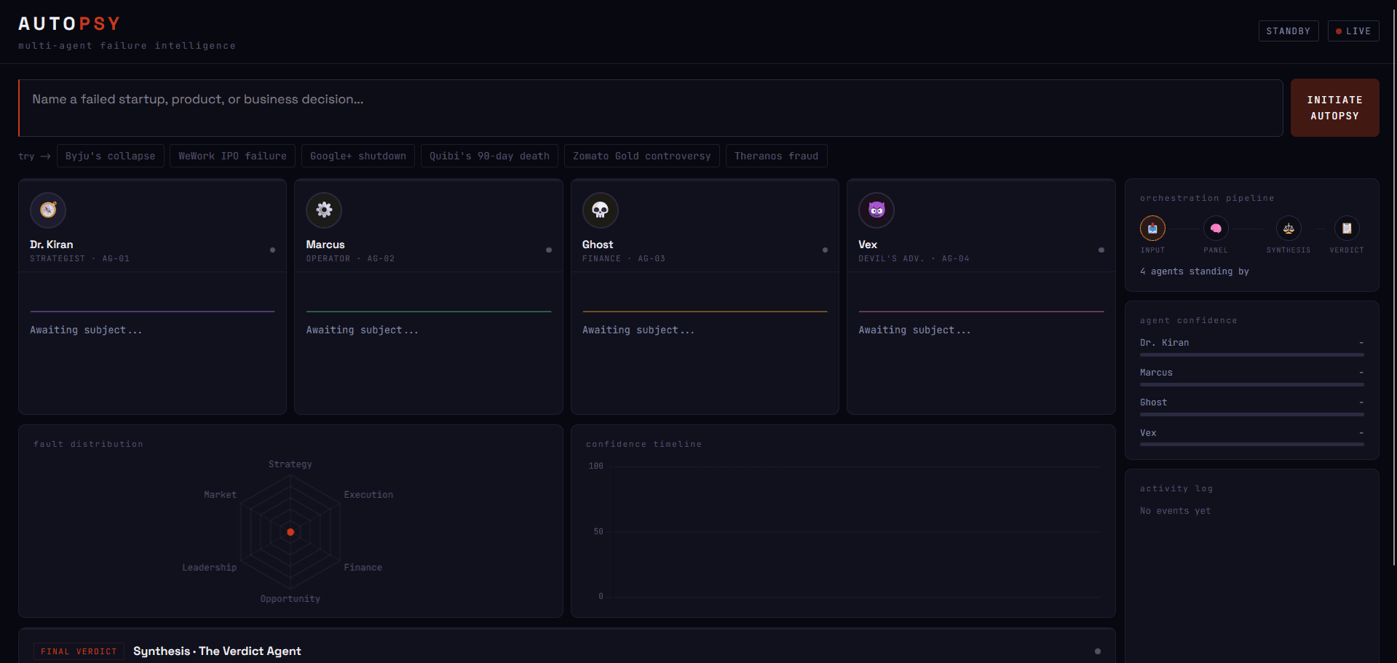Choose the Quibi's 90-day death suggestion
This screenshot has height=663, width=1397.
point(489,156)
